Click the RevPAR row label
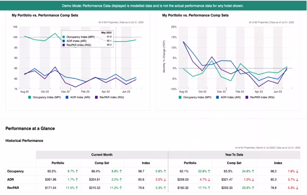Viewport: 307px width, 195px height. [x=13, y=188]
